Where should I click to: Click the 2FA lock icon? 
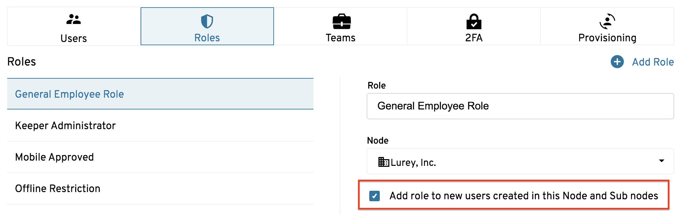point(474,21)
